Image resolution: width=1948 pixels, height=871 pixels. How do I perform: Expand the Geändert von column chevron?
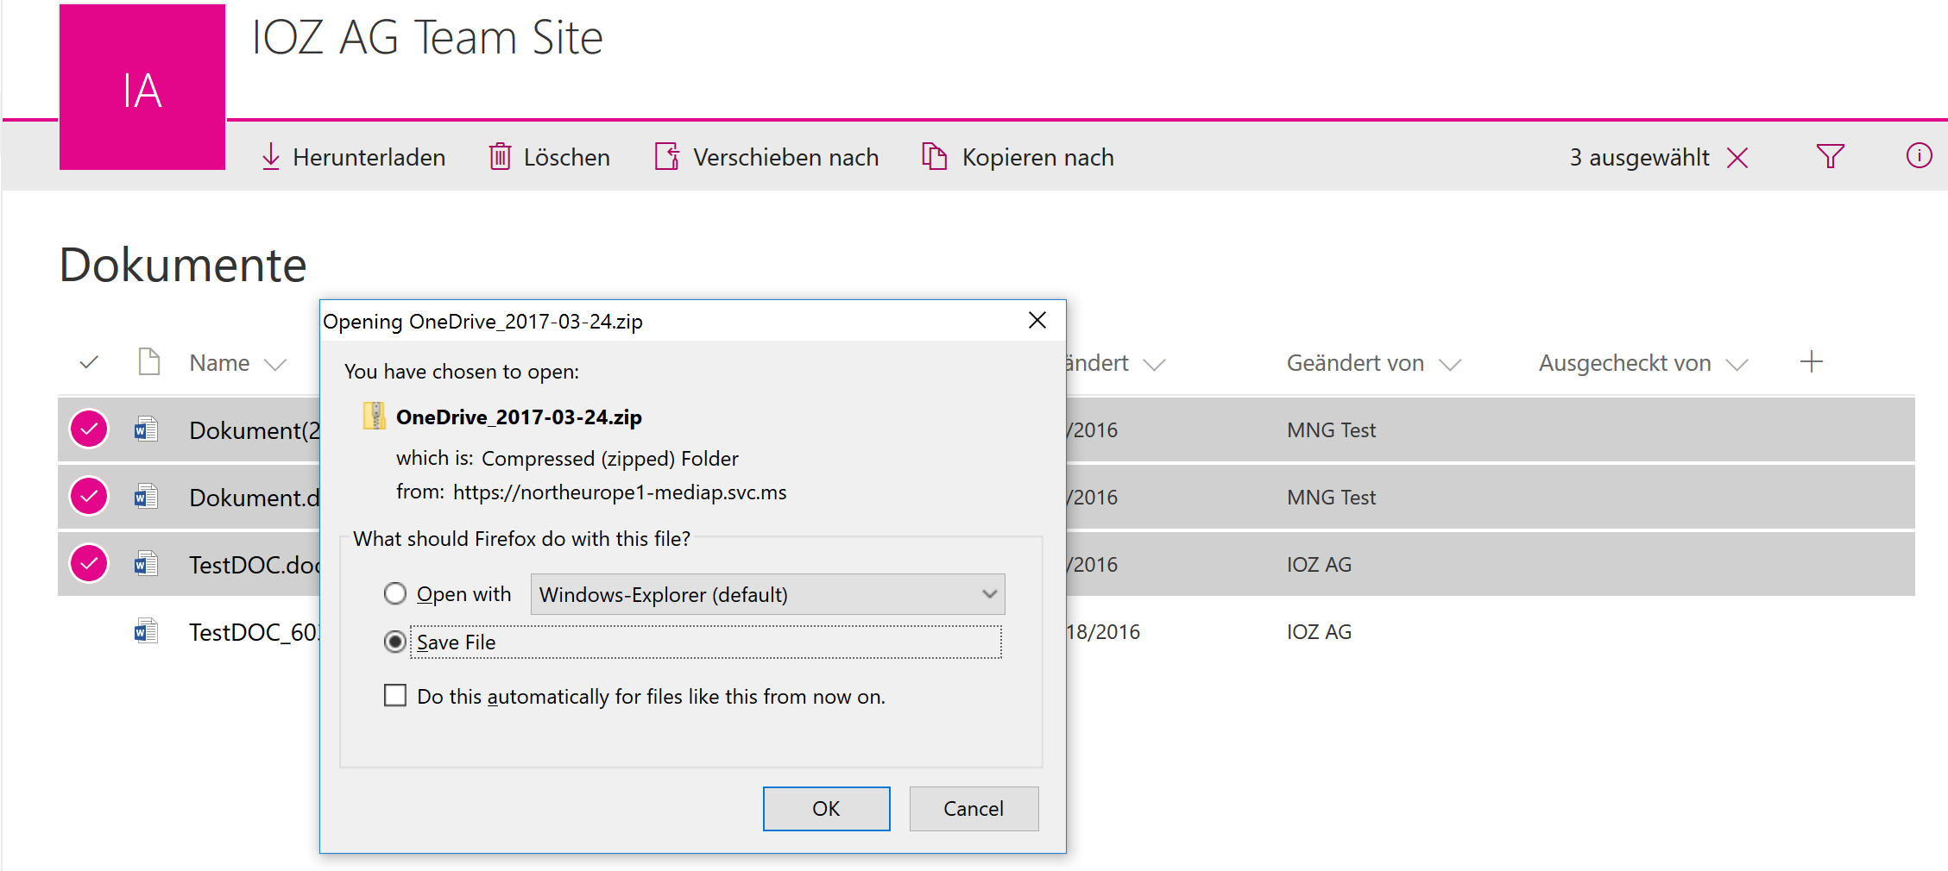[1451, 365]
